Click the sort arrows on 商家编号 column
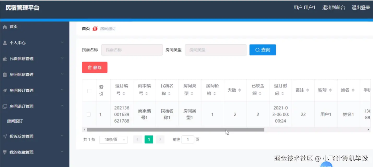 pyautogui.click(x=147, y=93)
